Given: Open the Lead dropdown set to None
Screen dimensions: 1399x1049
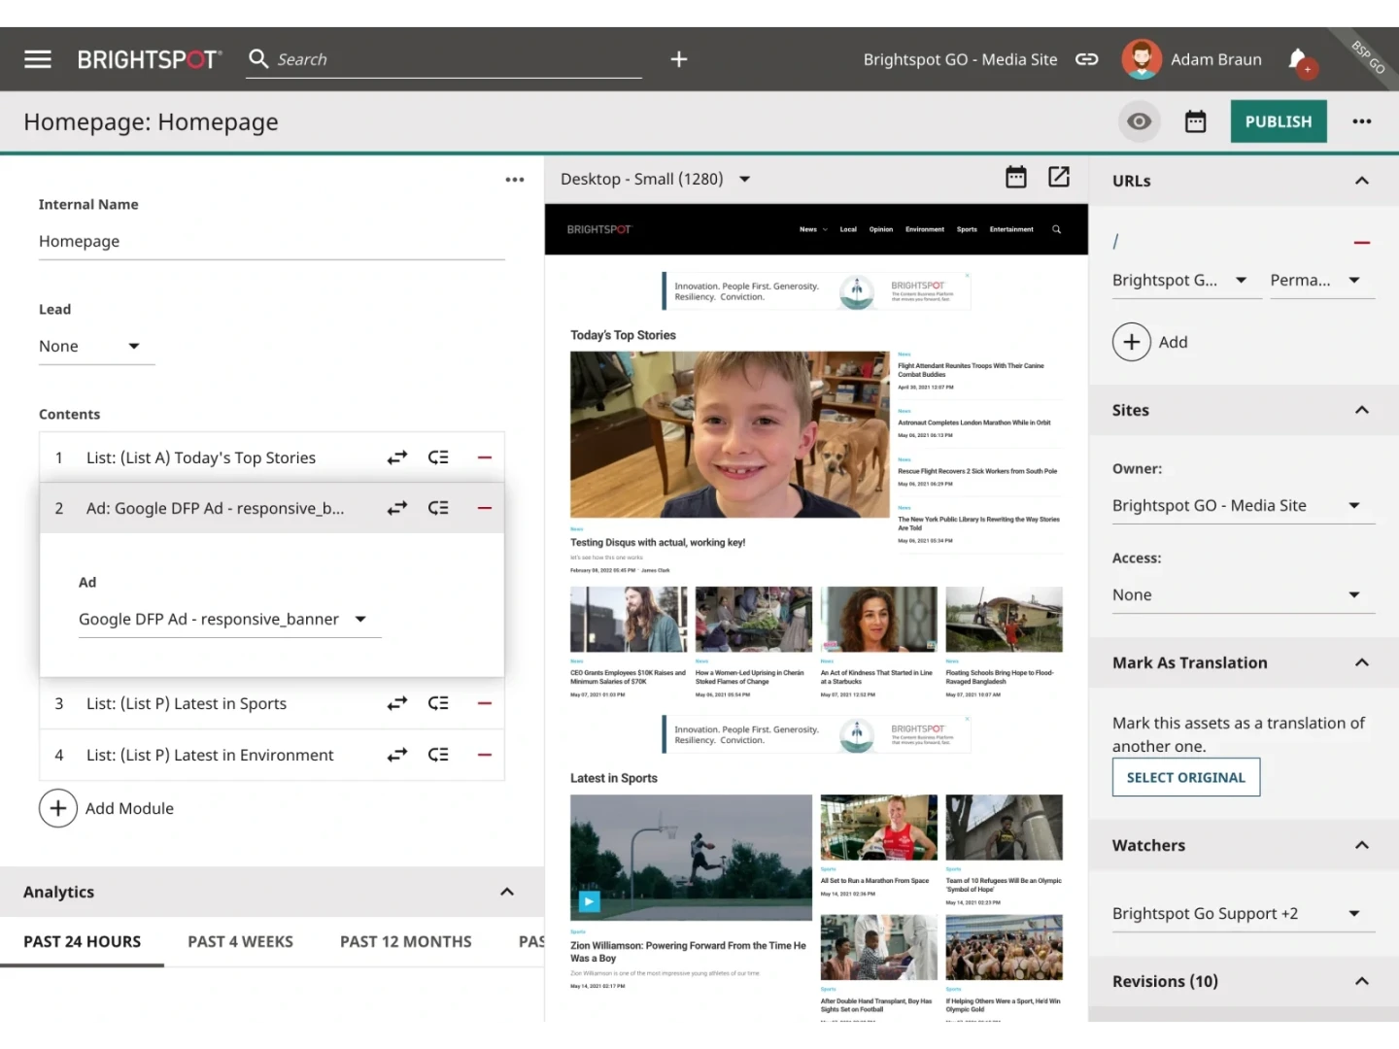Looking at the screenshot, I should pos(89,347).
